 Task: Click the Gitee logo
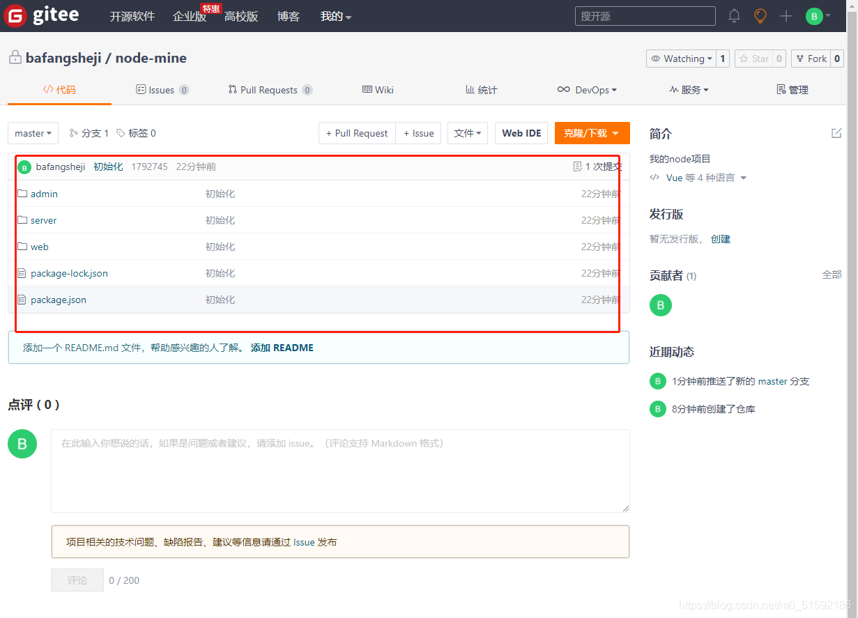tap(41, 15)
